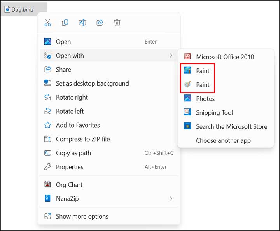Click the Dog.bmp file icon

tap(7, 9)
